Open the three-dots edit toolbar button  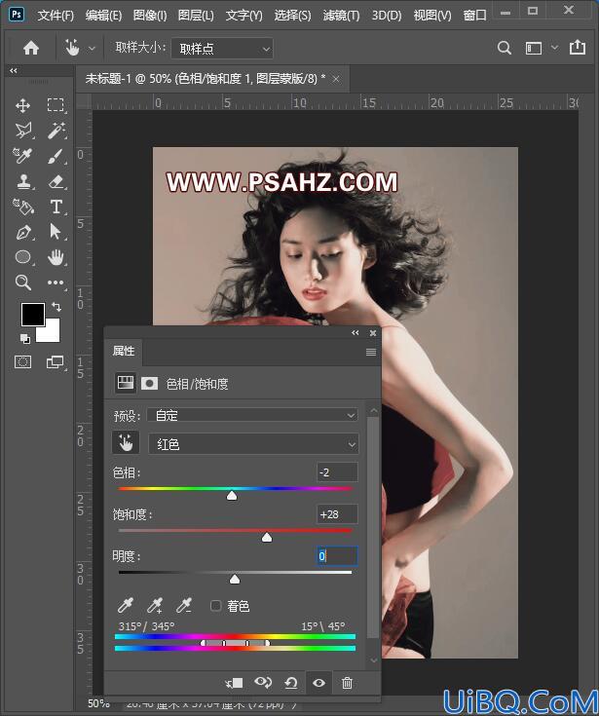point(56,283)
